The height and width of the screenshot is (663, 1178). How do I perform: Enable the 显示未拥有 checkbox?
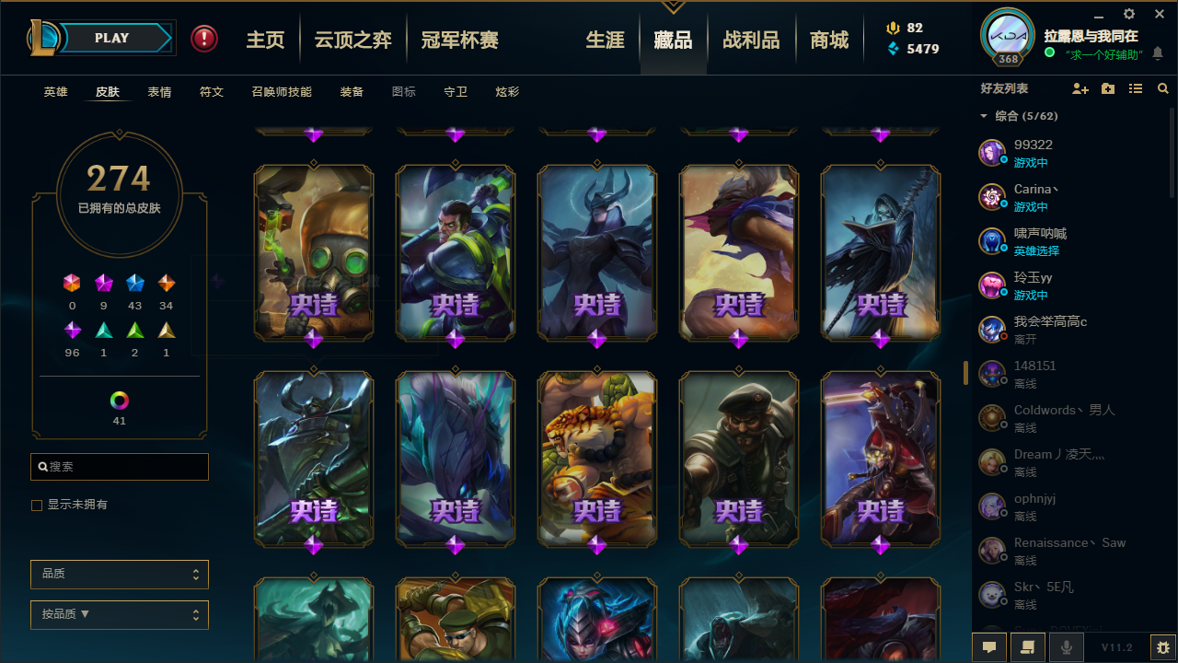(37, 506)
